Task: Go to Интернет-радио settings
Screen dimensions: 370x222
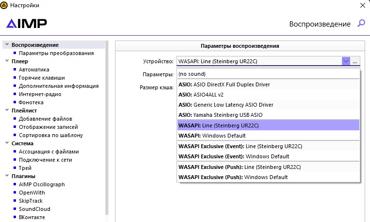Action: (x=40, y=94)
